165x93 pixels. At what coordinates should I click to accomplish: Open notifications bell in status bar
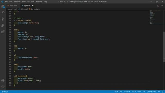point(162,92)
